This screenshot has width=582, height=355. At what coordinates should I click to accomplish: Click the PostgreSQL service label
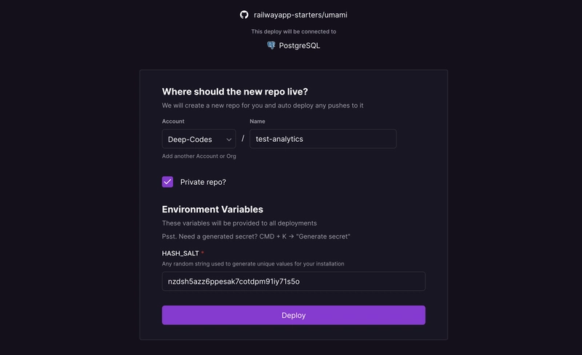299,45
